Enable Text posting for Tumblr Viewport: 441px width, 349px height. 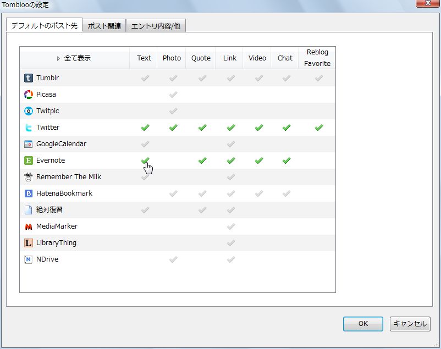(145, 78)
